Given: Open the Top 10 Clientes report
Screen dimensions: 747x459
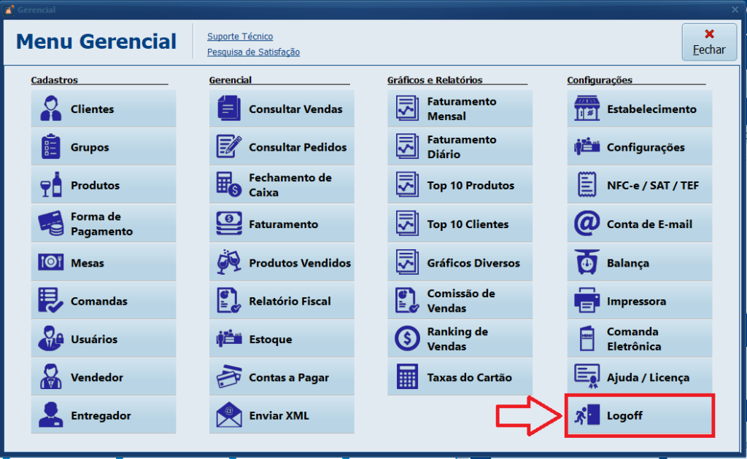Looking at the screenshot, I should click(x=460, y=224).
